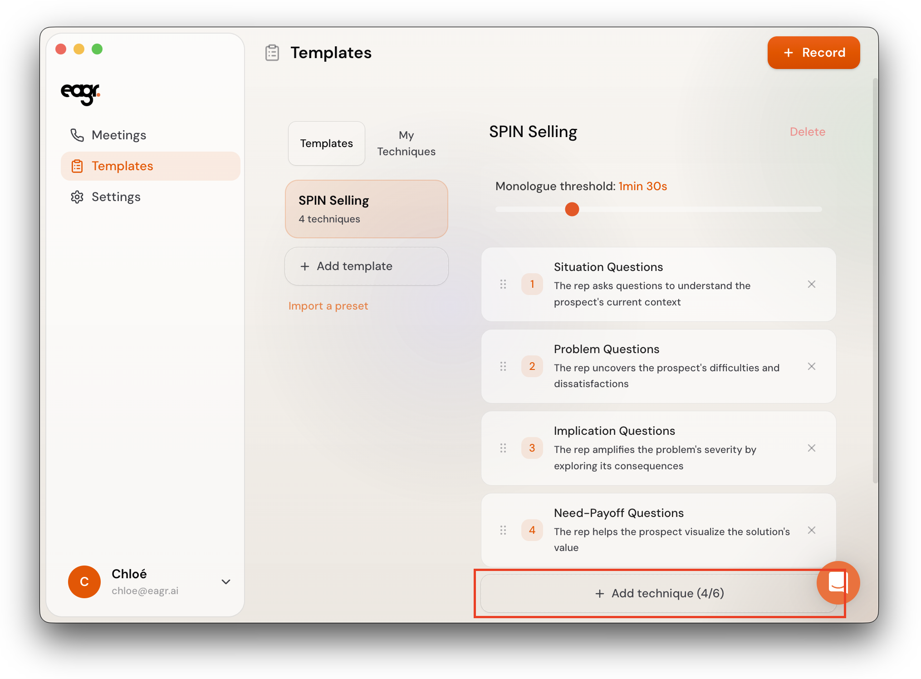Click the Templates clipboard icon in header
Image resolution: width=921 pixels, height=679 pixels.
pos(272,53)
